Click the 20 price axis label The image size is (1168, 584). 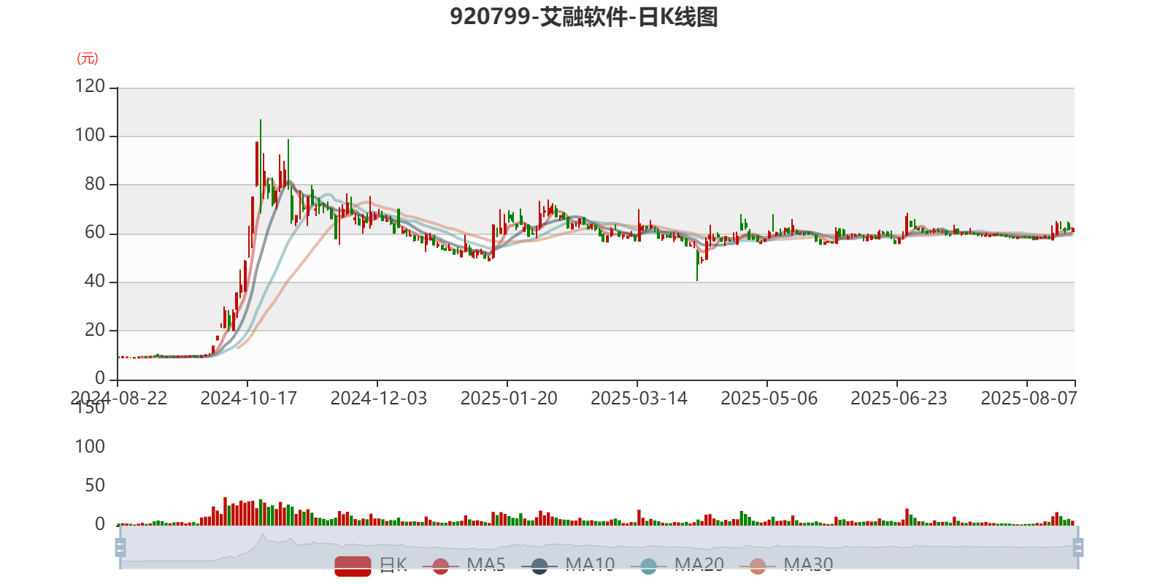(95, 330)
